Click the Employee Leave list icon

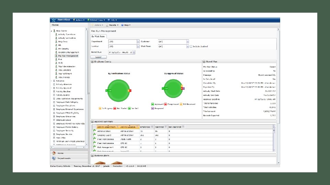[x=54, y=120]
